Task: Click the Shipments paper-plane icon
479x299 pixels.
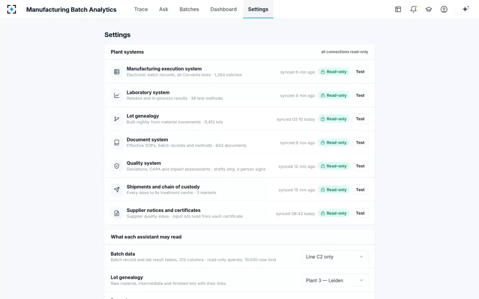Action: click(x=117, y=189)
